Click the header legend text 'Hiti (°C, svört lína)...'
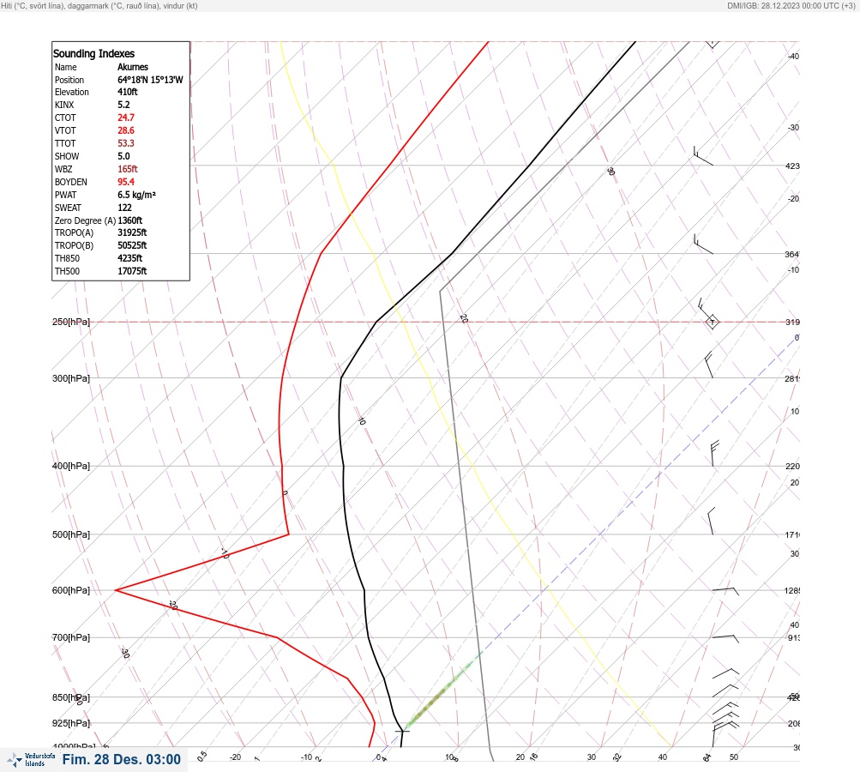 click(99, 6)
